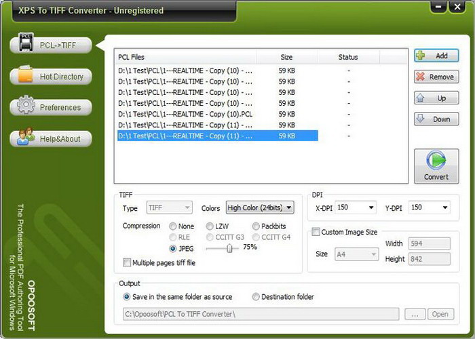The width and height of the screenshot is (475, 339).
Task: Enable Multiple pages tiff file checkbox
Action: click(127, 262)
